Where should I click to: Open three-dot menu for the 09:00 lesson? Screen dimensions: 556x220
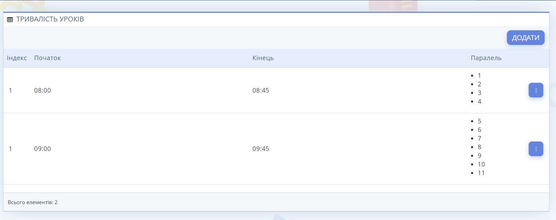(x=536, y=149)
